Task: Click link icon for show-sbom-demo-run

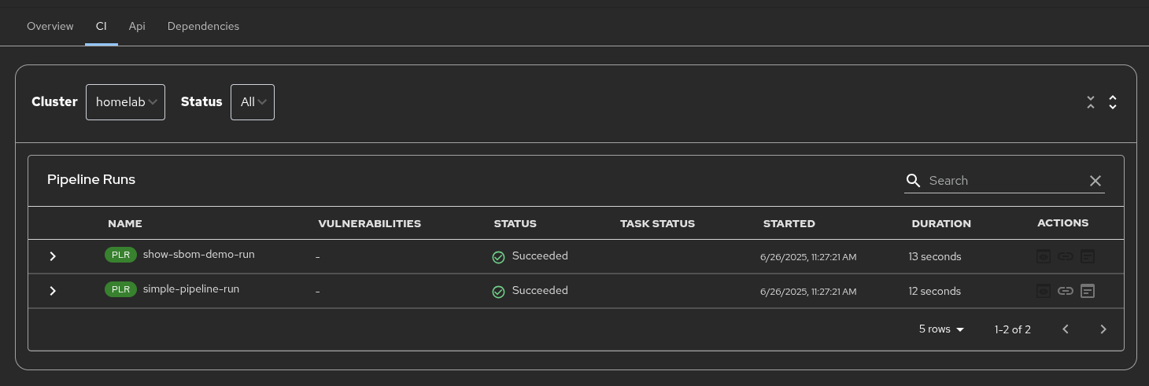Action: pos(1065,256)
